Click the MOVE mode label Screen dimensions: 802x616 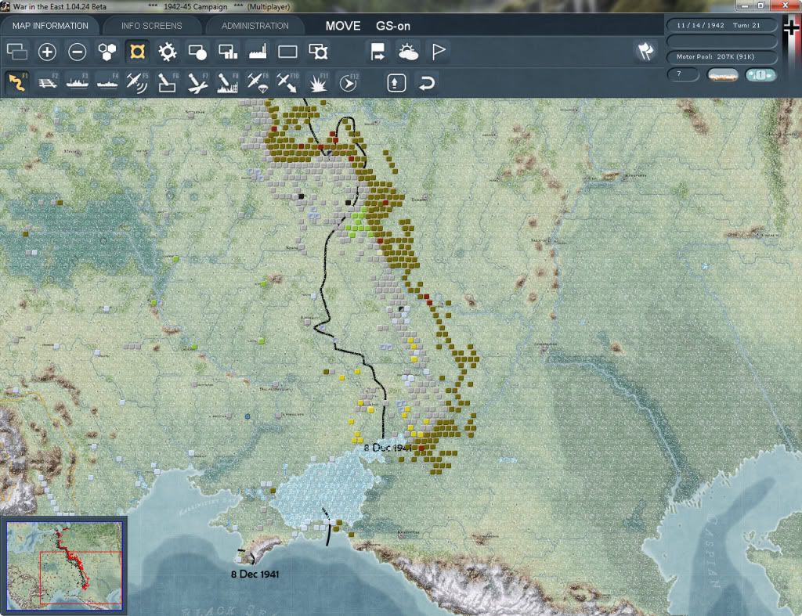[343, 26]
